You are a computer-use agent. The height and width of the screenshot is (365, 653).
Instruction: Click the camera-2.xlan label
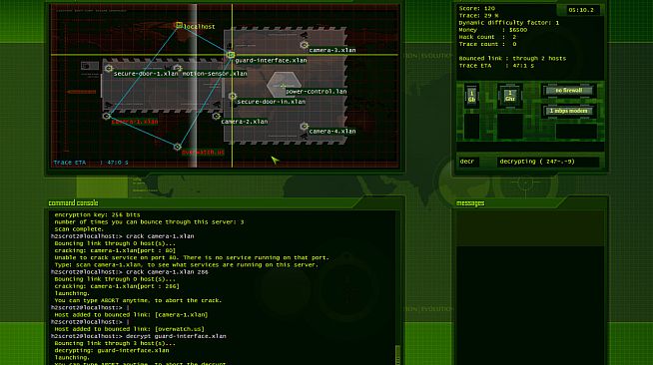pos(245,122)
